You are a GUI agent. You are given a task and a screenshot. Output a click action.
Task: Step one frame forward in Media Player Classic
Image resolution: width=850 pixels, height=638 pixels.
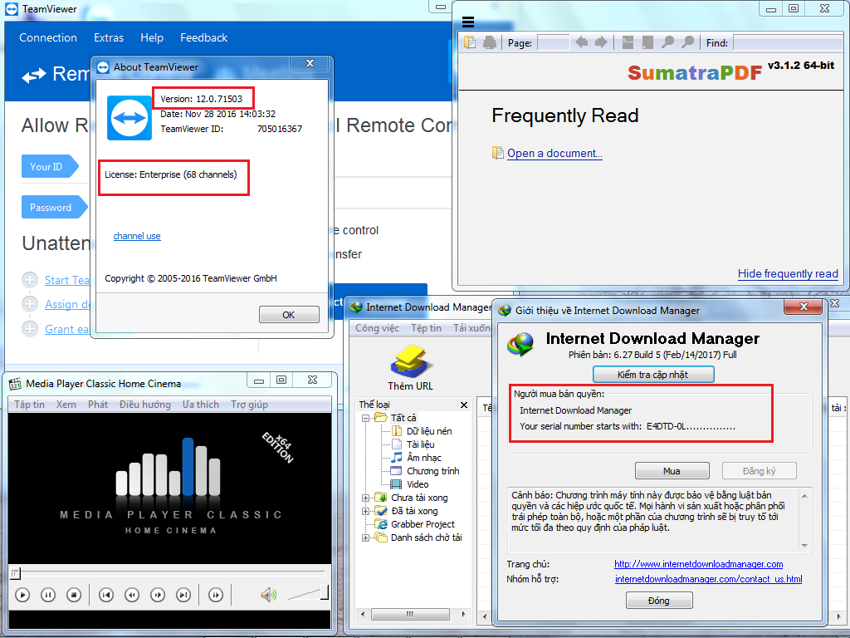point(216,595)
